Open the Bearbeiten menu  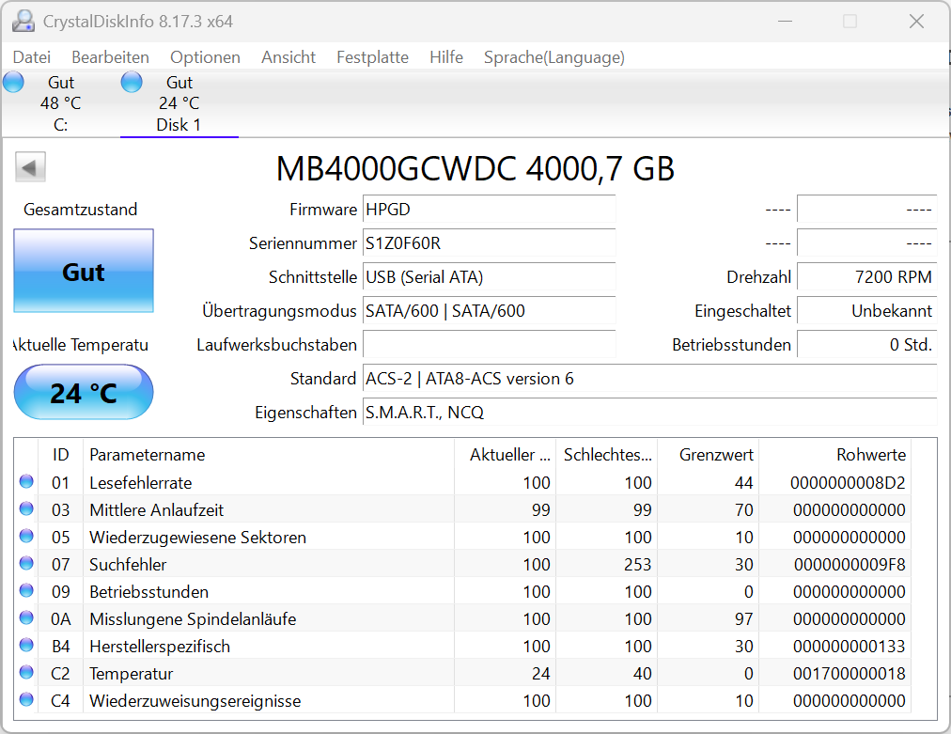110,57
